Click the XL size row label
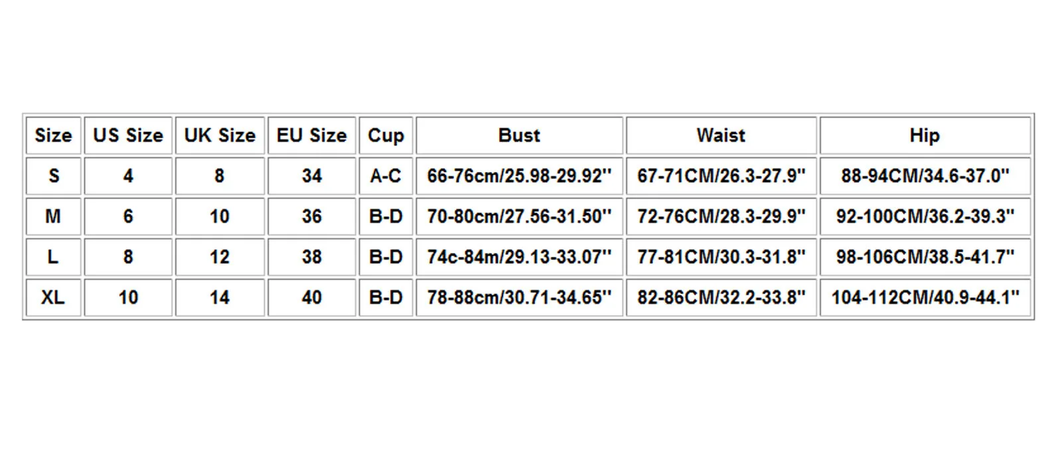Viewport: 1062px width, 452px height. click(x=53, y=297)
